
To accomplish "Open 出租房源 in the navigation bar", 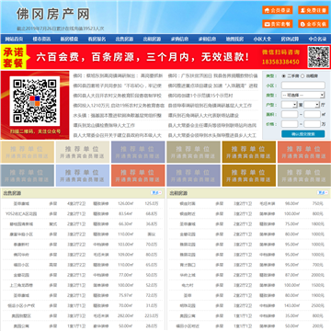I will tap(152, 39).
